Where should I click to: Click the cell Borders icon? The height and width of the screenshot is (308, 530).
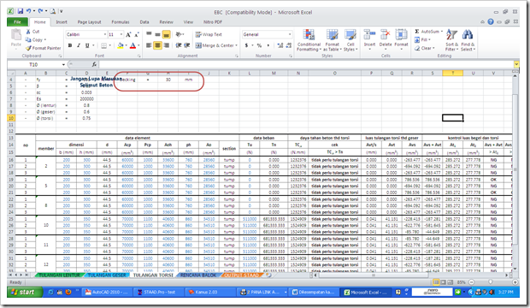tap(103, 45)
